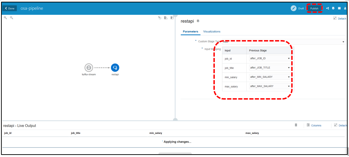Zoom out on the pipeline canvas
The image size is (349, 157).
[11, 18]
